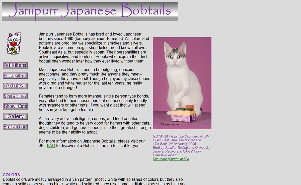The height and width of the screenshot is (185, 301).
Task: Select the Adults navigation button
Action: pyautogui.click(x=15, y=86)
